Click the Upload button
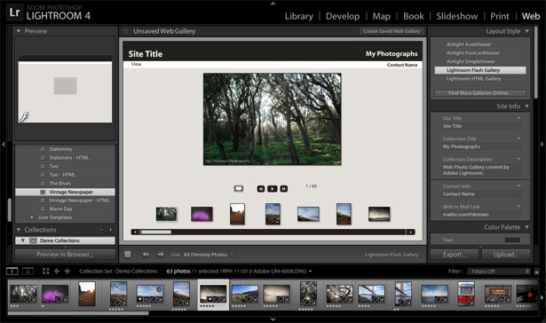Viewport: 546px width, 323px height. [x=506, y=255]
